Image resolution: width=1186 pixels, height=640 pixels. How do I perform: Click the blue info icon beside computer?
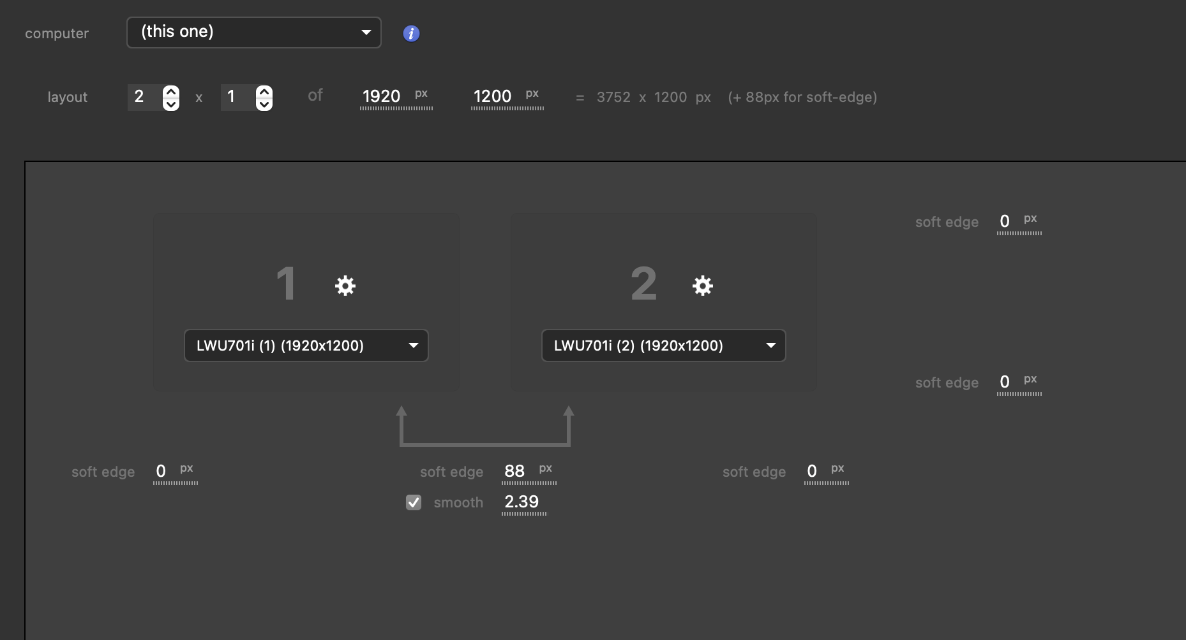click(x=411, y=34)
